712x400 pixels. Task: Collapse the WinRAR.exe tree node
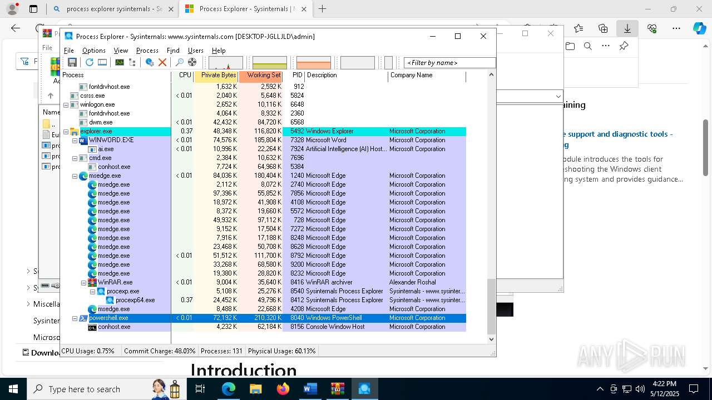click(84, 282)
